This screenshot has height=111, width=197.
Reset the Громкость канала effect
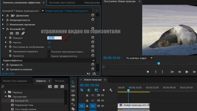pyautogui.click(x=93, y=69)
